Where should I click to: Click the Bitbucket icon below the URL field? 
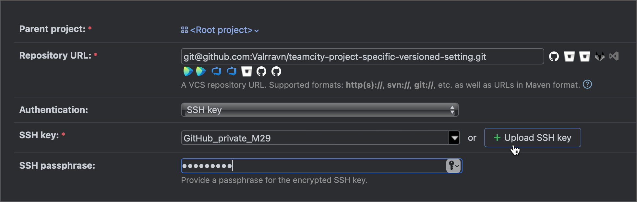pyautogui.click(x=246, y=71)
